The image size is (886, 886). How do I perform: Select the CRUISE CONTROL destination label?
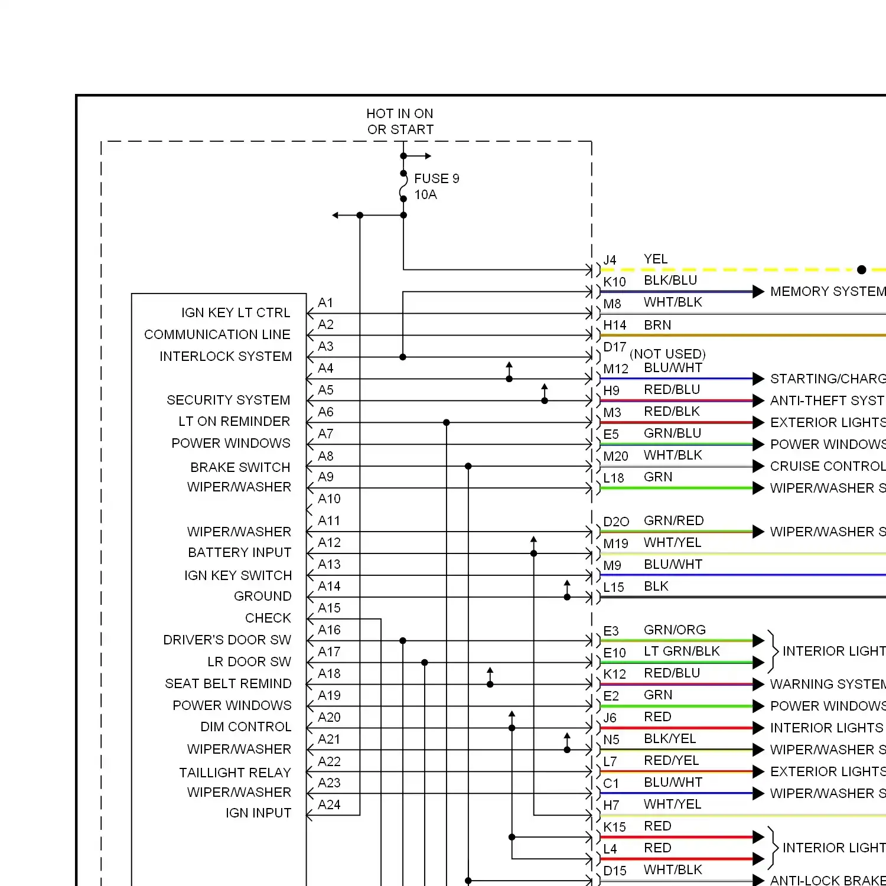coord(828,466)
